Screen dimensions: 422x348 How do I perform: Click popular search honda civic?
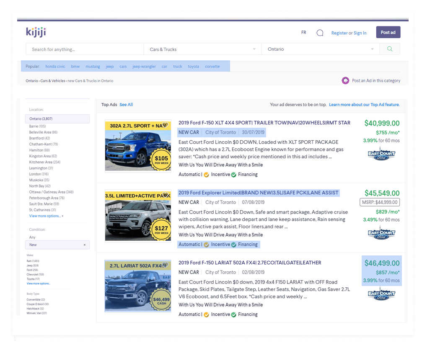55,67
